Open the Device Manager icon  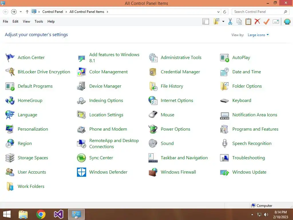point(82,86)
